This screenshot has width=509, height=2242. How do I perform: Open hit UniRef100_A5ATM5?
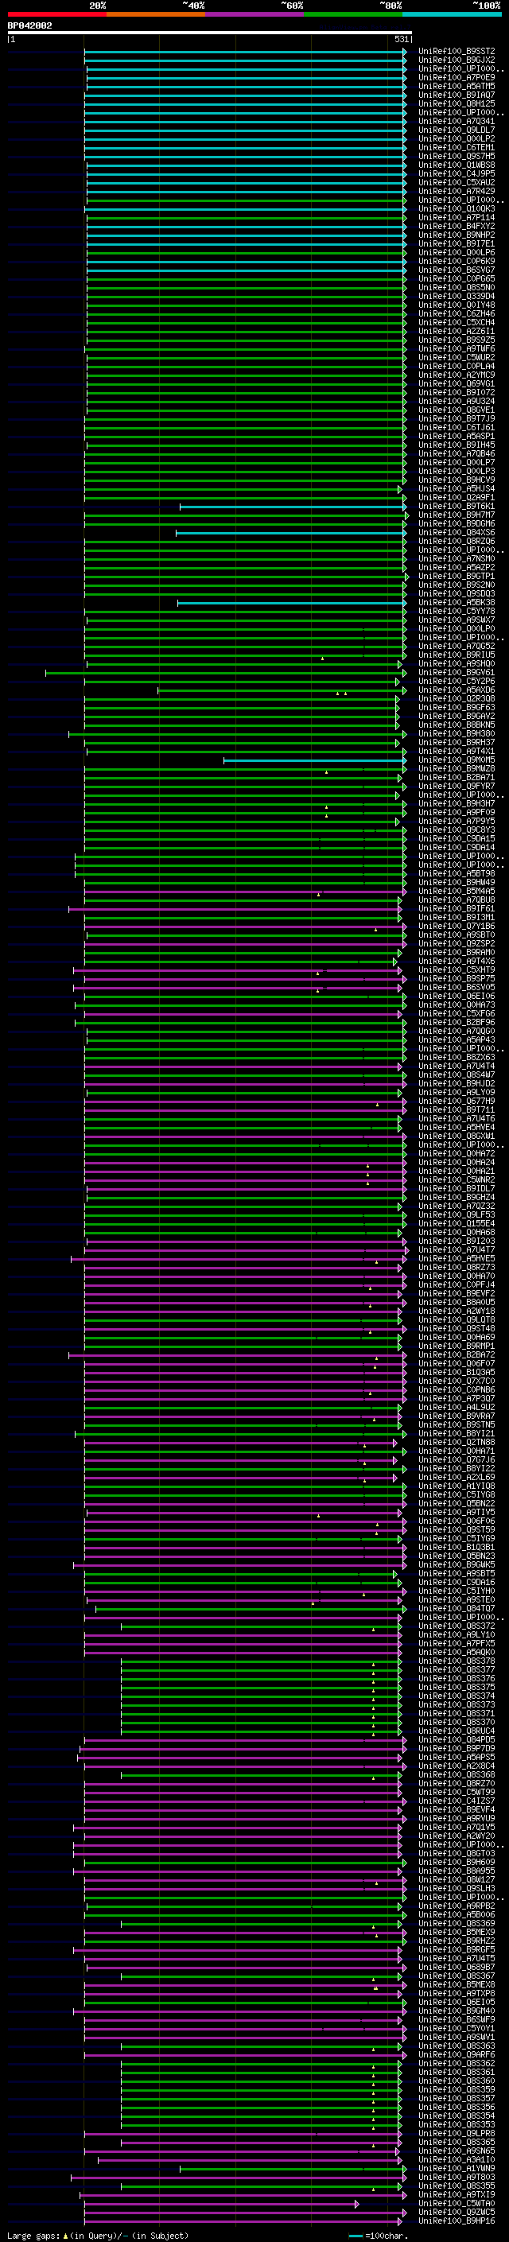pos(457,86)
